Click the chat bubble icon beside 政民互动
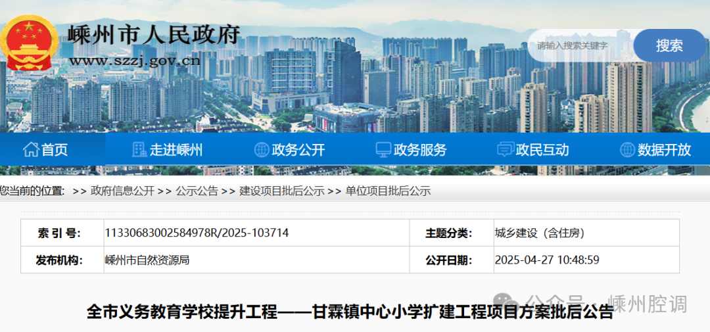The height and width of the screenshot is (332, 710). click(x=505, y=150)
